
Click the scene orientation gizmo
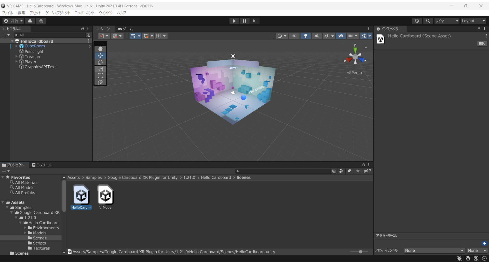[355, 56]
